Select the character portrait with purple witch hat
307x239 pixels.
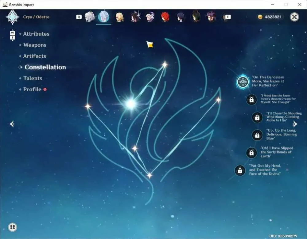[211, 17]
